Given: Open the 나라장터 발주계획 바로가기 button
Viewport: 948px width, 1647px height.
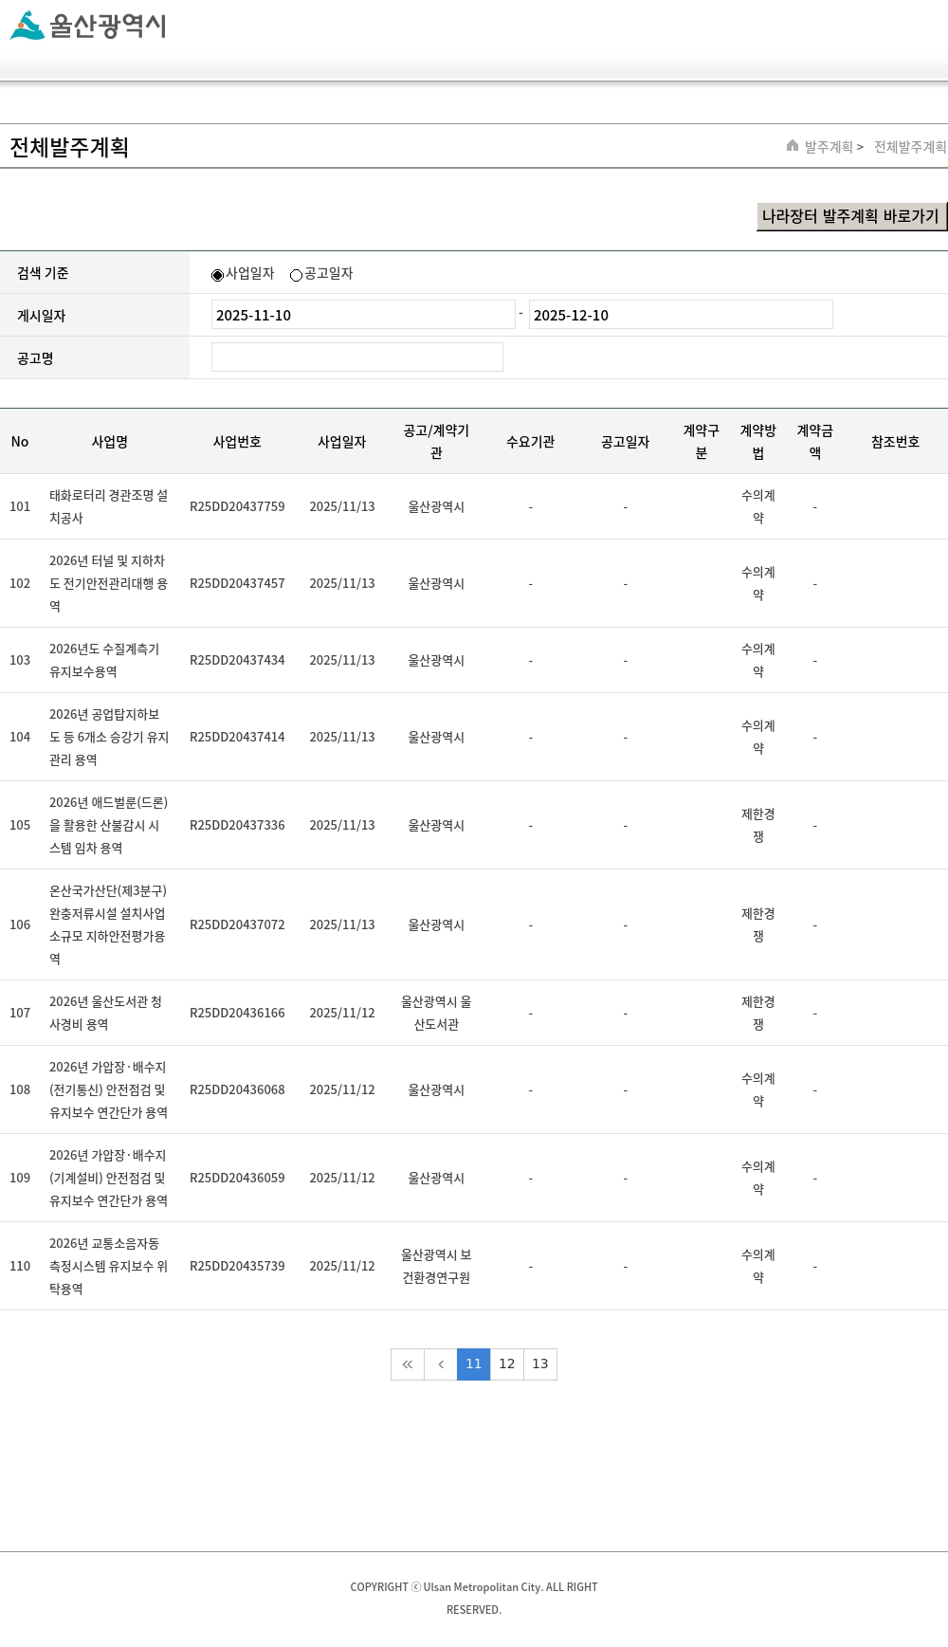Looking at the screenshot, I should pyautogui.click(x=850, y=216).
